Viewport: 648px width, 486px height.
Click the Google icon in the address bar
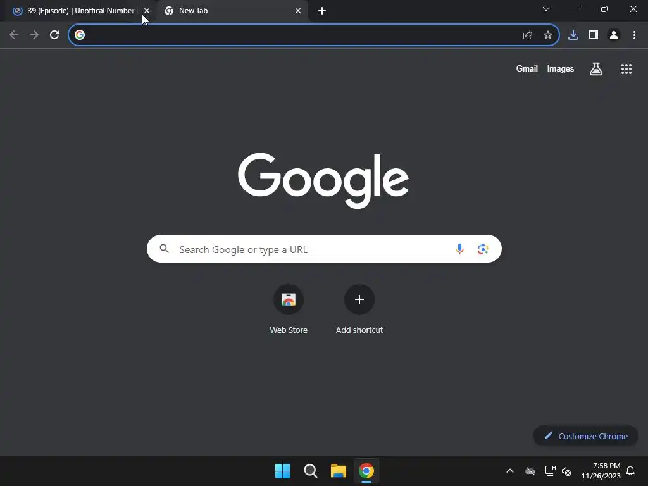(80, 35)
